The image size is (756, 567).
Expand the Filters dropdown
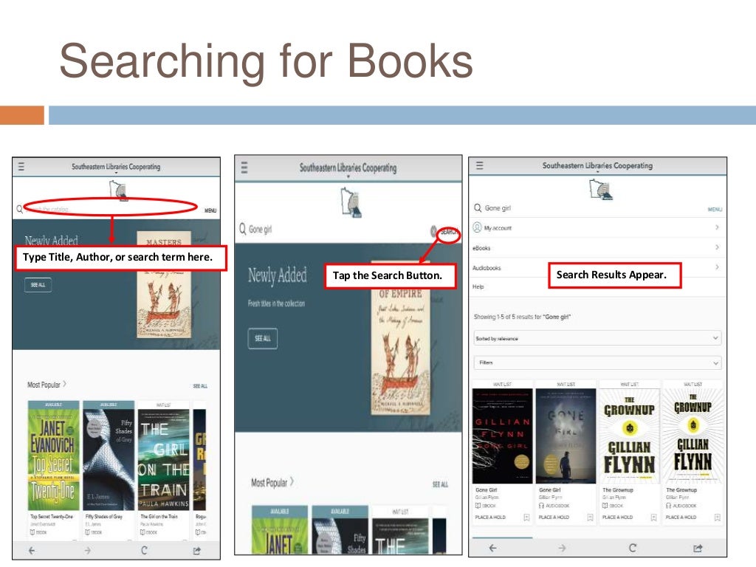597,362
